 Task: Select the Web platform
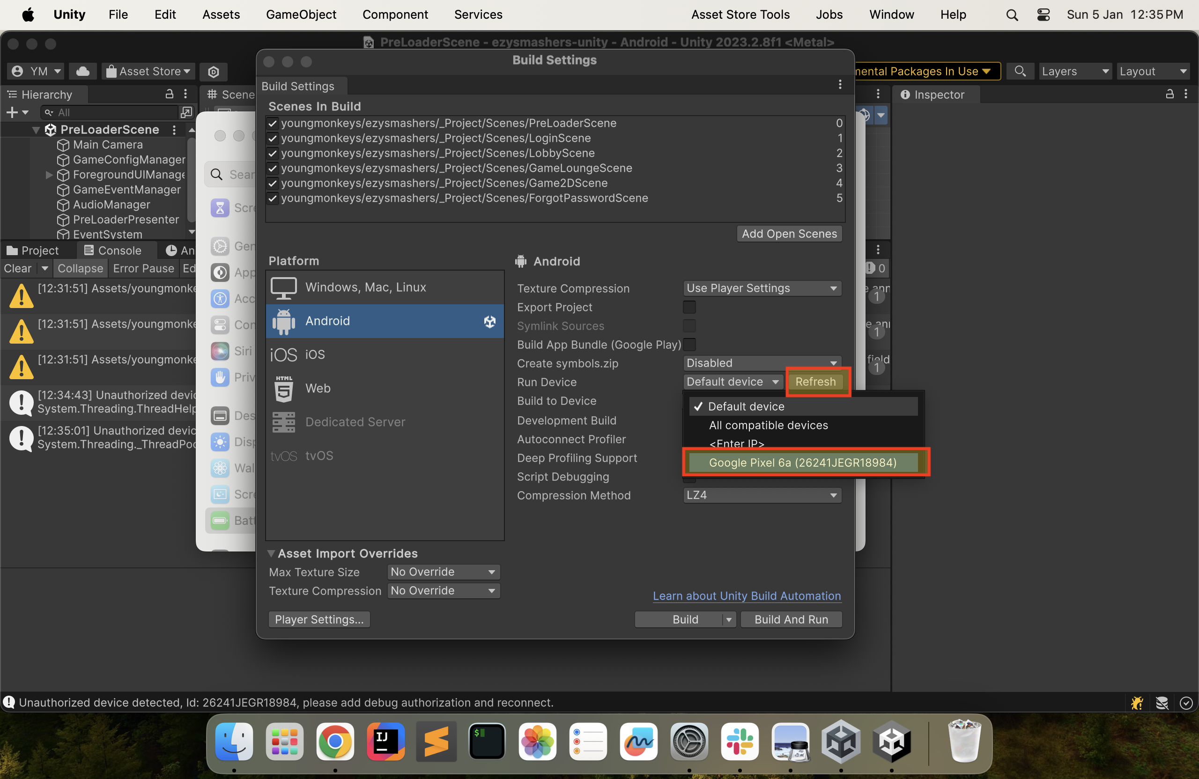click(385, 389)
